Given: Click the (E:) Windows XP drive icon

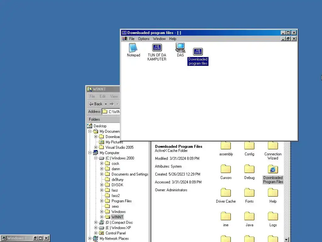Looking at the screenshot, I should 102,228.
